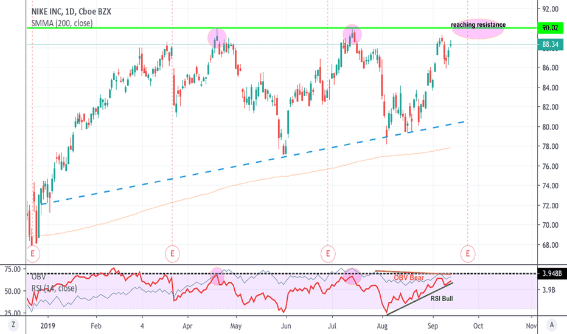
Task: Click the pink ellipse around 'reaching resistance'
Action: coord(478,29)
